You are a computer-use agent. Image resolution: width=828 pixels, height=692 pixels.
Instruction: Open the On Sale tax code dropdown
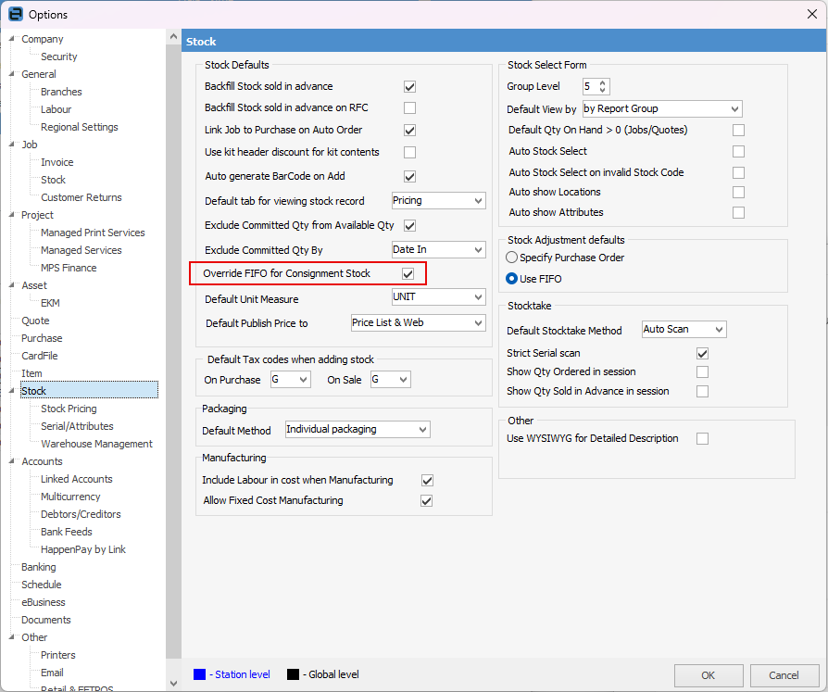390,379
